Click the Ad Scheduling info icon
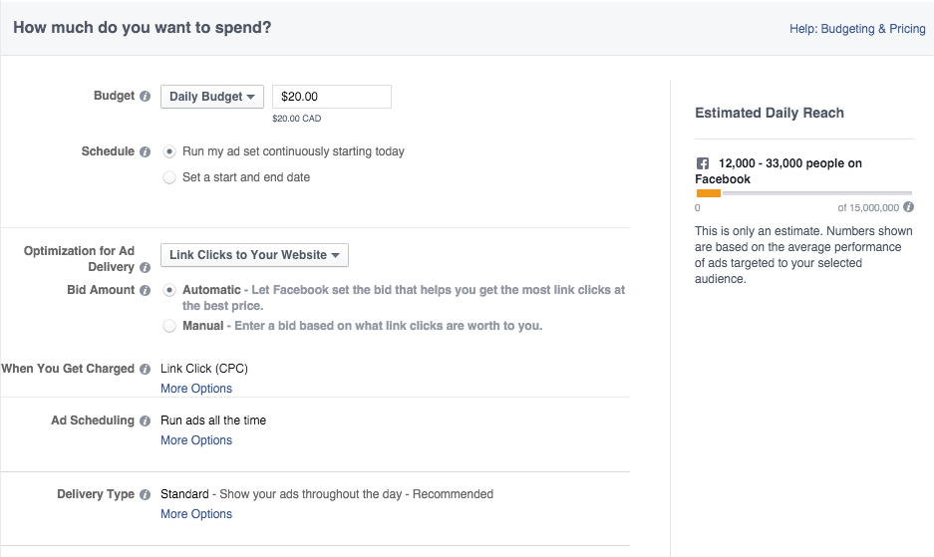This screenshot has width=934, height=557. point(146,420)
